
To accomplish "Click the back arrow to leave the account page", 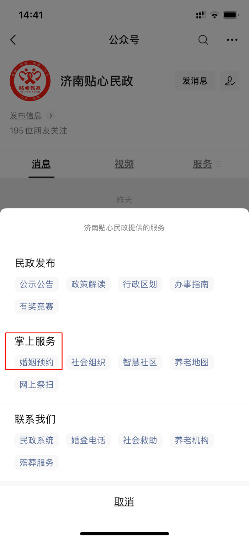I will click(13, 40).
